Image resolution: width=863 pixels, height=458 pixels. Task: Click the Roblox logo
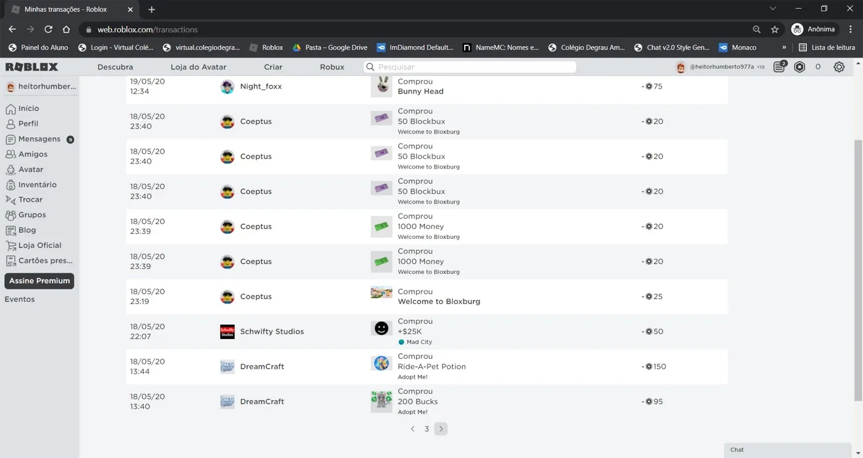pos(31,66)
